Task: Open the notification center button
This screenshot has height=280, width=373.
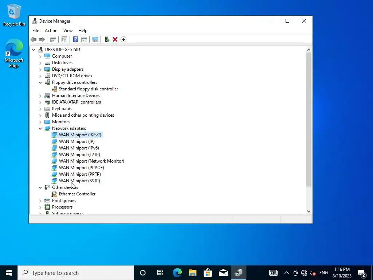Action: click(362, 273)
